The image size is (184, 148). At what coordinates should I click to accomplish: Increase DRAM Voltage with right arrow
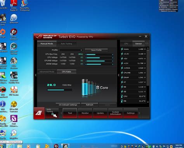point(113,64)
